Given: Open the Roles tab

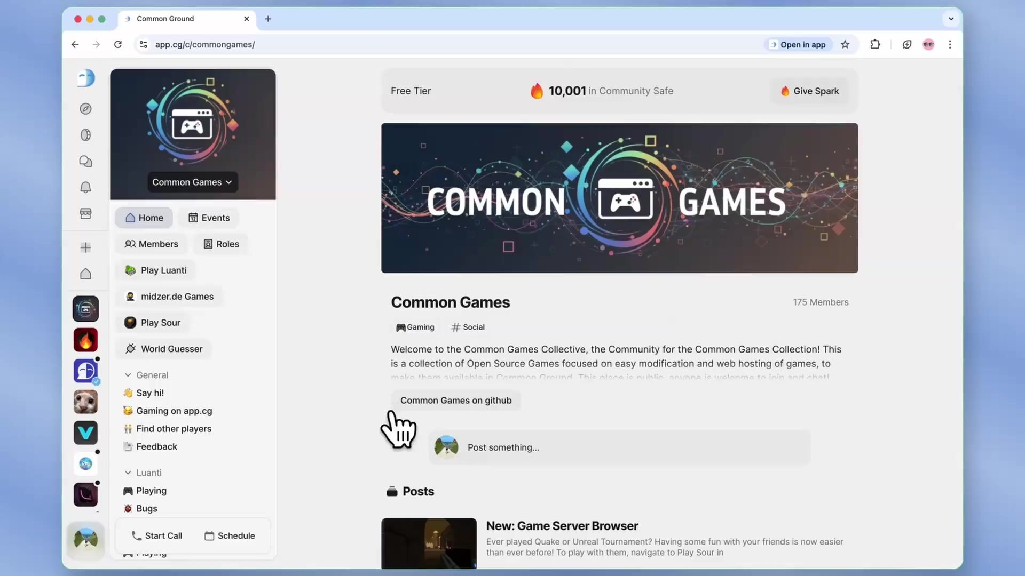Looking at the screenshot, I should pyautogui.click(x=221, y=244).
